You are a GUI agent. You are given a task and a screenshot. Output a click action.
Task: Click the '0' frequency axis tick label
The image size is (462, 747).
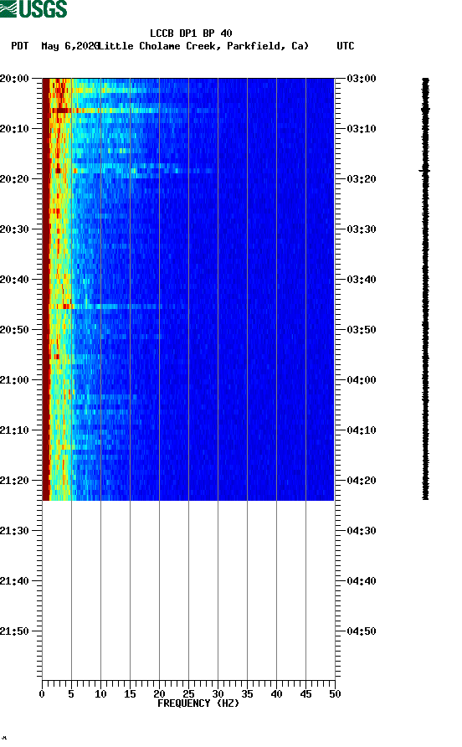tap(42, 694)
